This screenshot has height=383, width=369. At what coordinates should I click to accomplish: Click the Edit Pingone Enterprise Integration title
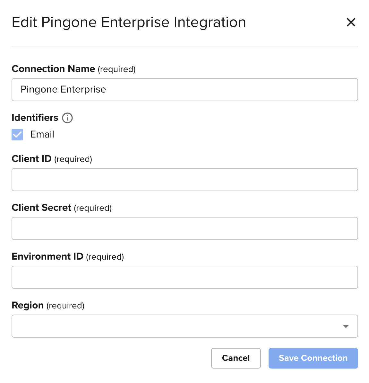pos(129,22)
